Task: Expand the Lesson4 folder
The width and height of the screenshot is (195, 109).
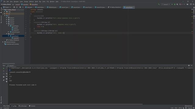Action: [7, 22]
